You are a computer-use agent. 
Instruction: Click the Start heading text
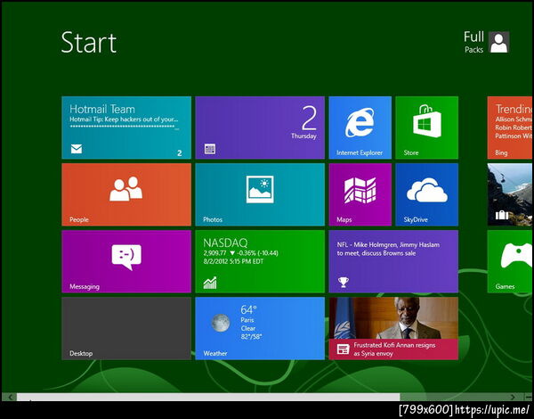[88, 42]
